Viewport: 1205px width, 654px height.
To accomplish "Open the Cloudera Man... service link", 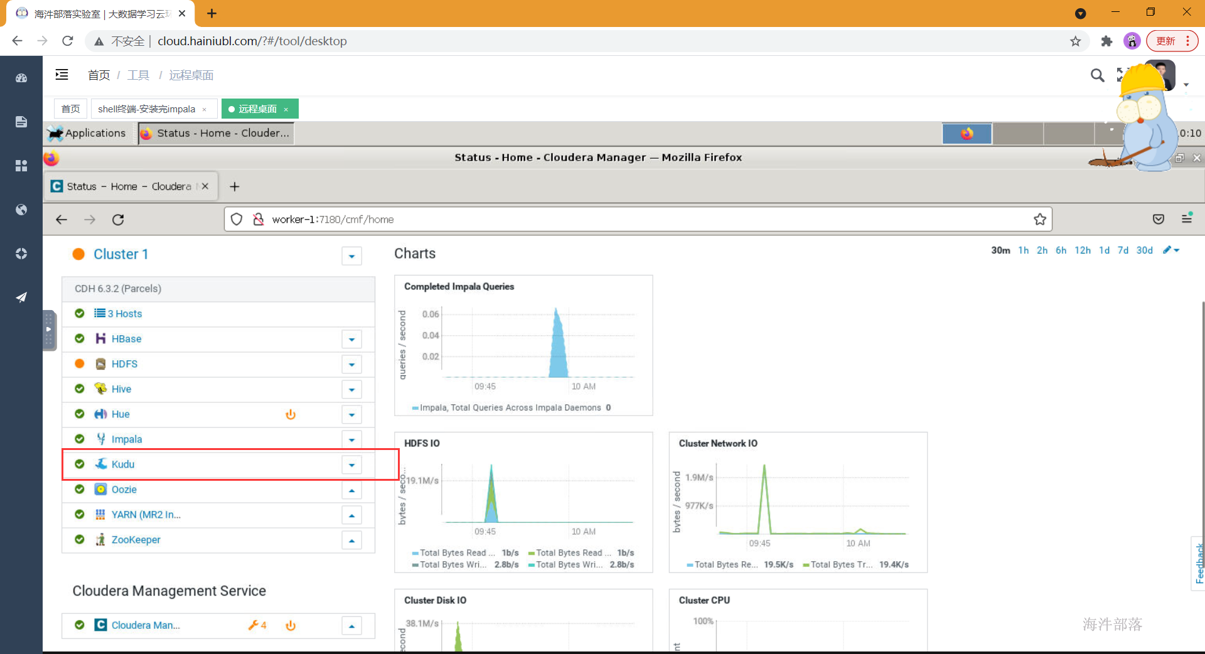I will tap(146, 625).
